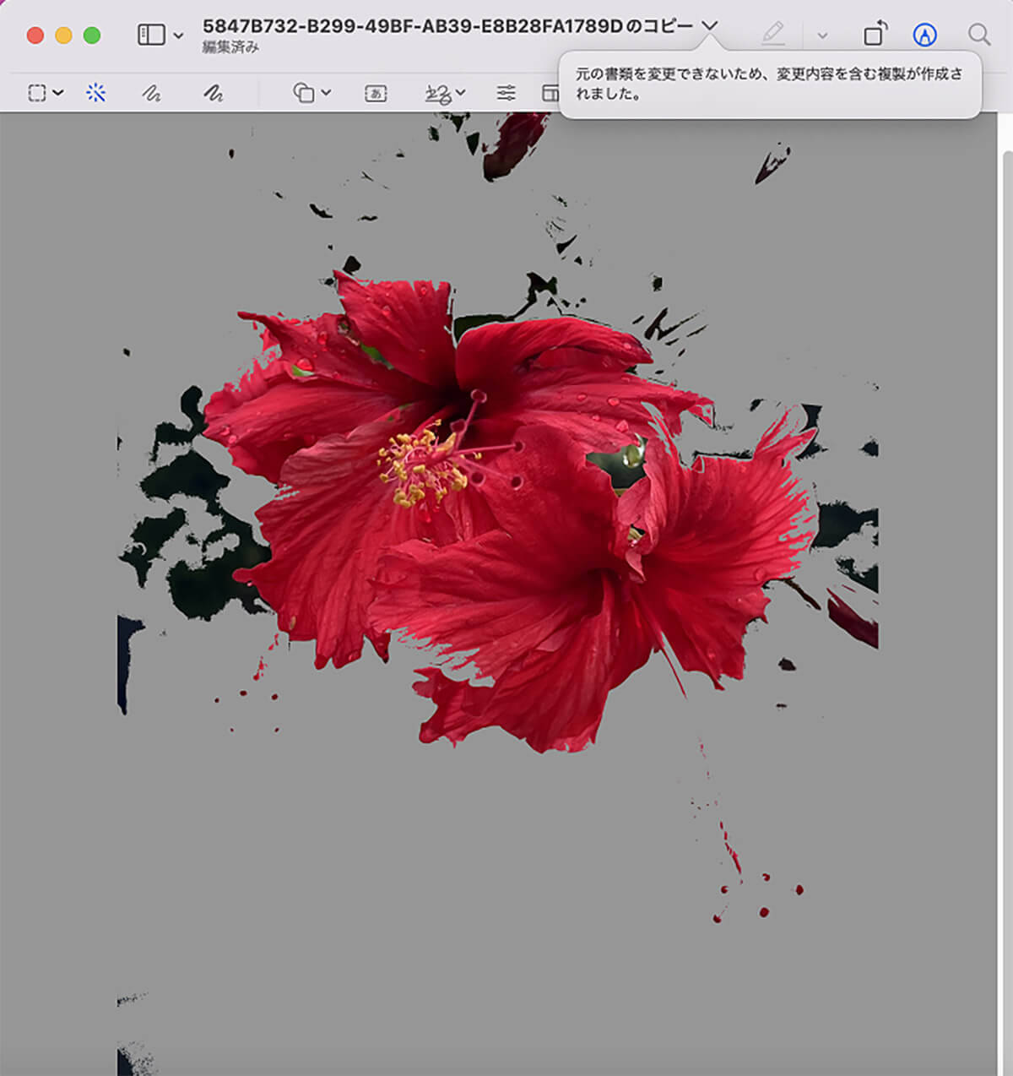1013x1076 pixels.
Task: Select the Instant Alpha magic wand tool
Action: pos(96,93)
